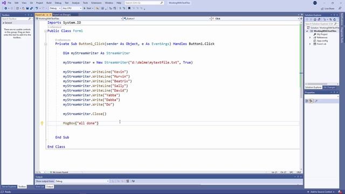Click the Property Pages wrench icon
This screenshot has width=345, height=194.
click(316, 101)
